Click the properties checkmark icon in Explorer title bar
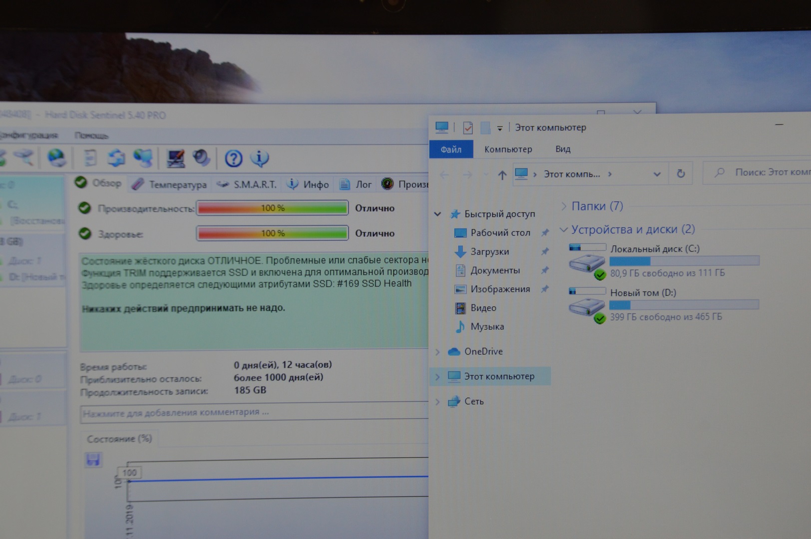Image resolution: width=811 pixels, height=539 pixels. click(467, 128)
